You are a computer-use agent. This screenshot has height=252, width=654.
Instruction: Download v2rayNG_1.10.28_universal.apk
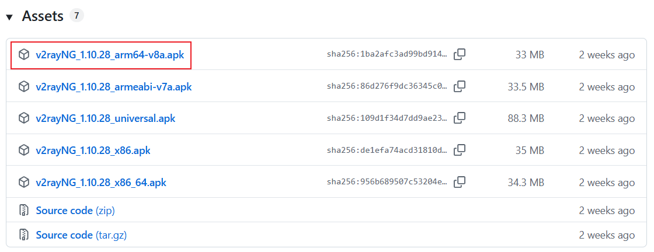pos(105,118)
